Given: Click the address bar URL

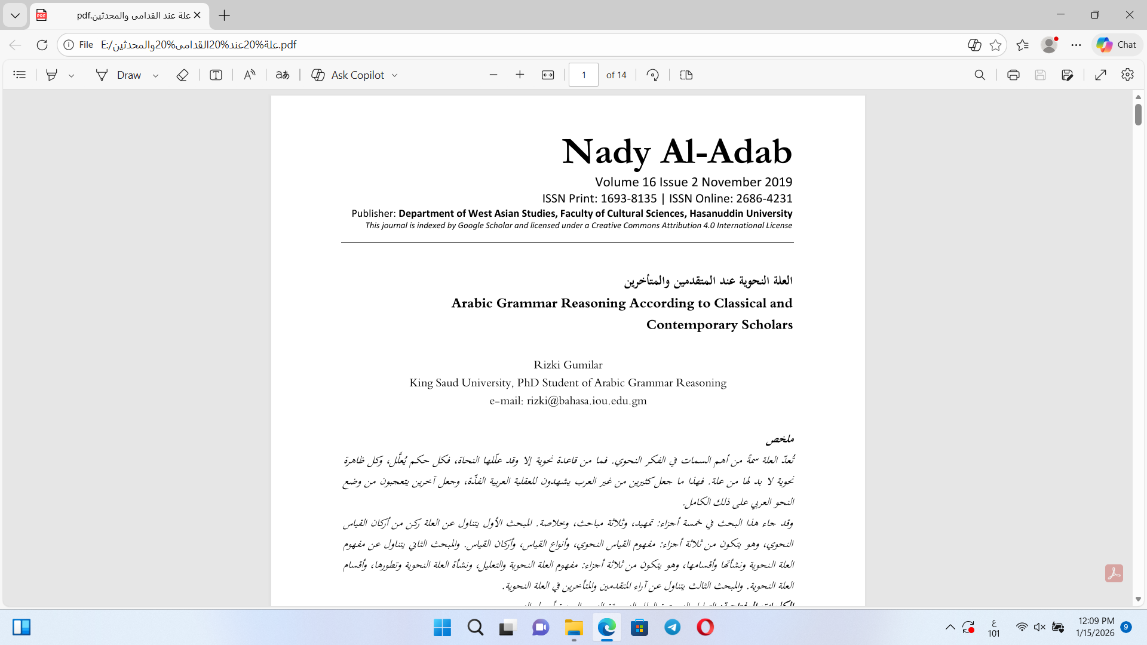Looking at the screenshot, I should pos(198,45).
